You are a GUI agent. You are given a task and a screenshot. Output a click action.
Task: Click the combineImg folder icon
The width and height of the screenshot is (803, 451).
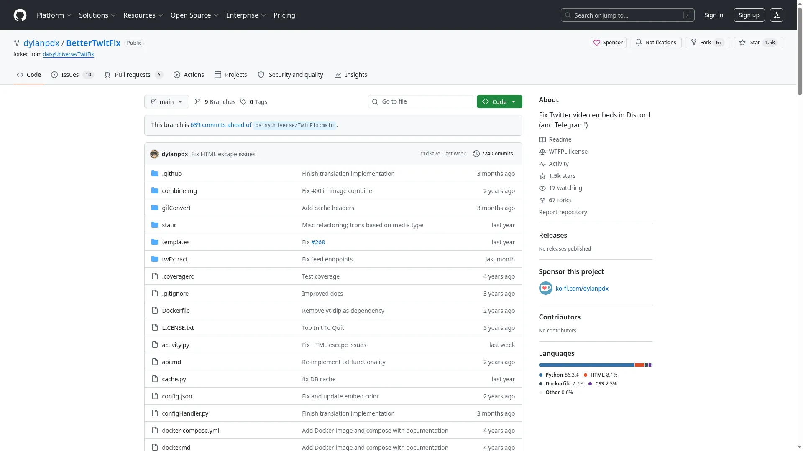[x=155, y=191]
